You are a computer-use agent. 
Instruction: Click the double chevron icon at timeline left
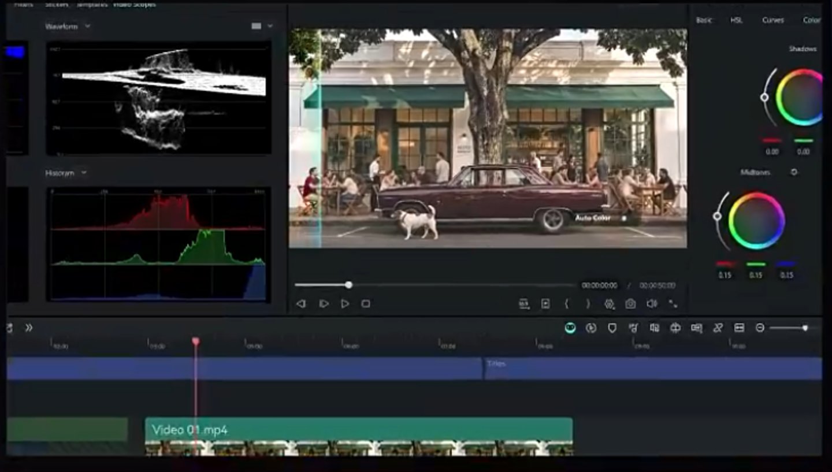tap(29, 328)
